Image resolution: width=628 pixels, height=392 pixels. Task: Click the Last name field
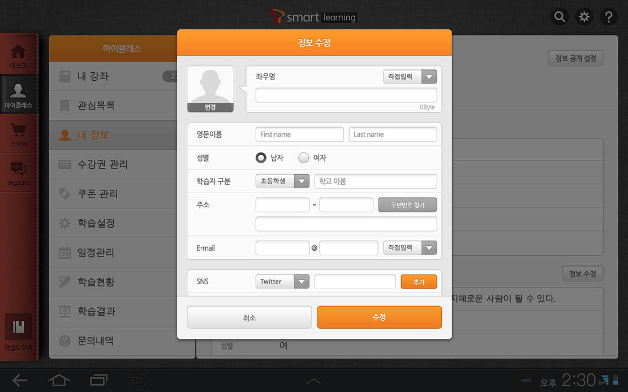click(393, 134)
